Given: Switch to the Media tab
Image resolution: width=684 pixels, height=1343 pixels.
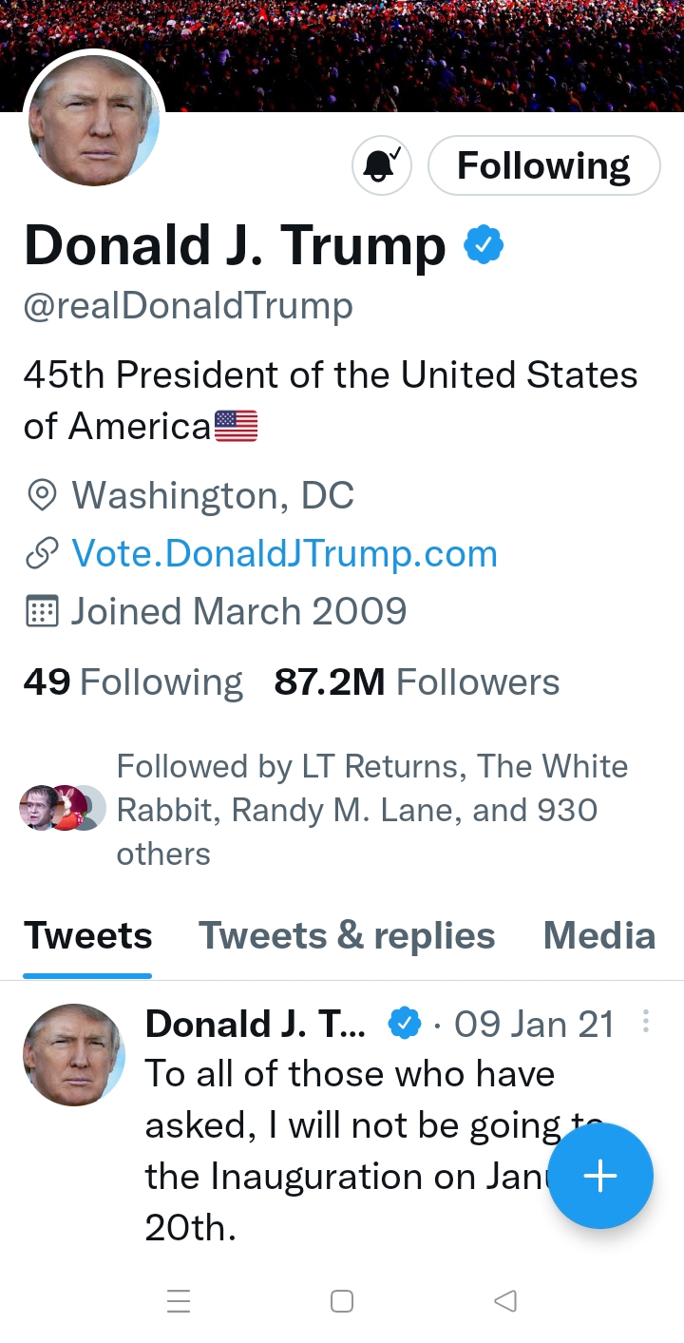Looking at the screenshot, I should pos(598,935).
